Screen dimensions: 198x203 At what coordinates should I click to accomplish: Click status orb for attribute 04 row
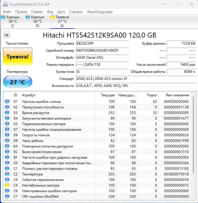[x=7, y=118]
